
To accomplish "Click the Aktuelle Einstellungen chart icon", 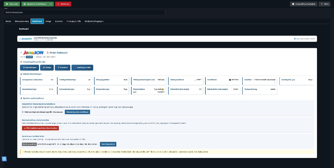I will [21, 74].
